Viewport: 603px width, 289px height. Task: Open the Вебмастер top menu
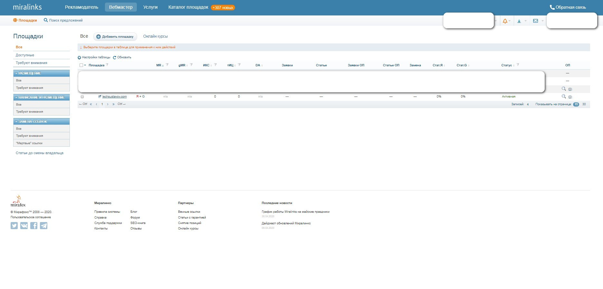(x=121, y=7)
